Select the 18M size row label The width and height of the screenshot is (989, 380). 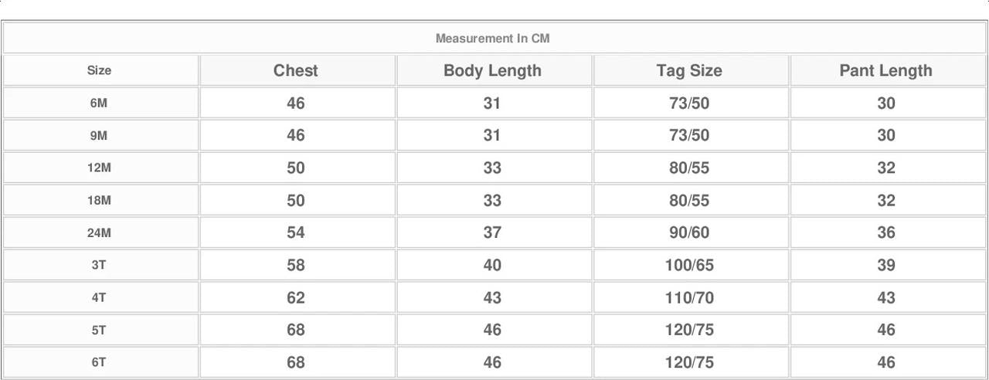pos(99,200)
